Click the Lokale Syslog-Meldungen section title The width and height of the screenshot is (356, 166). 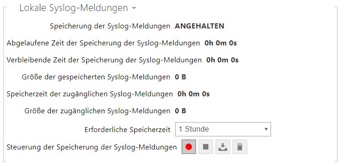[x=74, y=8]
